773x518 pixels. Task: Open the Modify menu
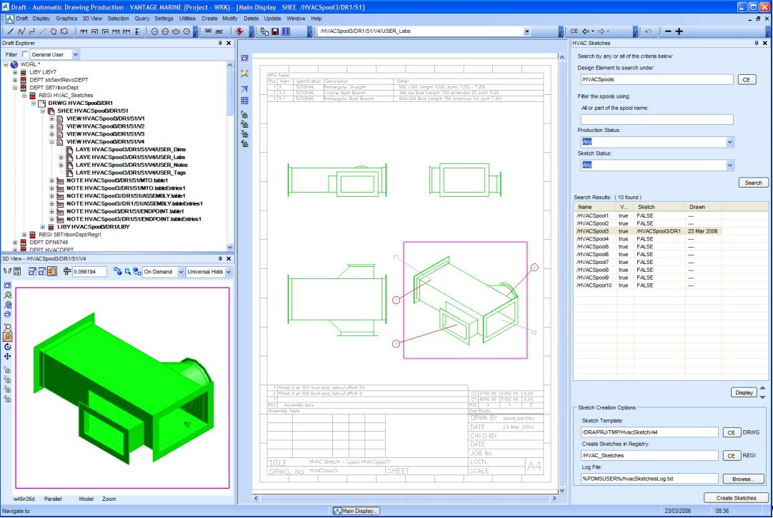230,18
